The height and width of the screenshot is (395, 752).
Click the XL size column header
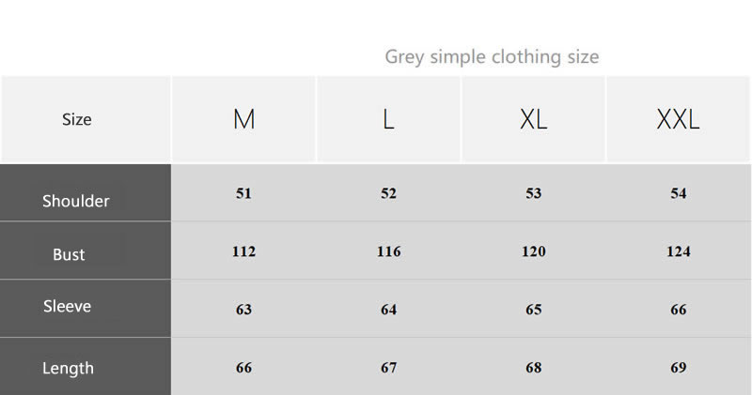click(x=533, y=119)
